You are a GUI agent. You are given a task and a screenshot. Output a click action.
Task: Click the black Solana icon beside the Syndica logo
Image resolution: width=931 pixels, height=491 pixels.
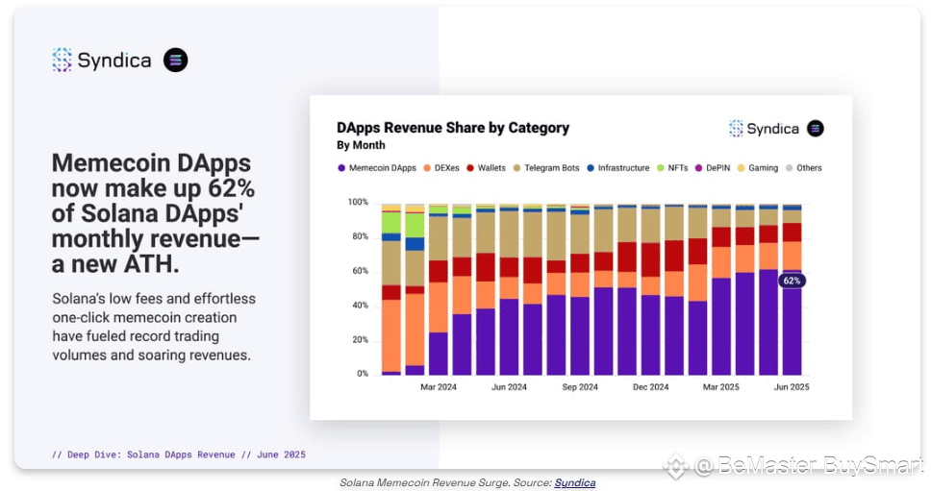pos(176,60)
